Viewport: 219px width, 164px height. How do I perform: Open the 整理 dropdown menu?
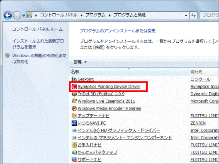click(80, 62)
